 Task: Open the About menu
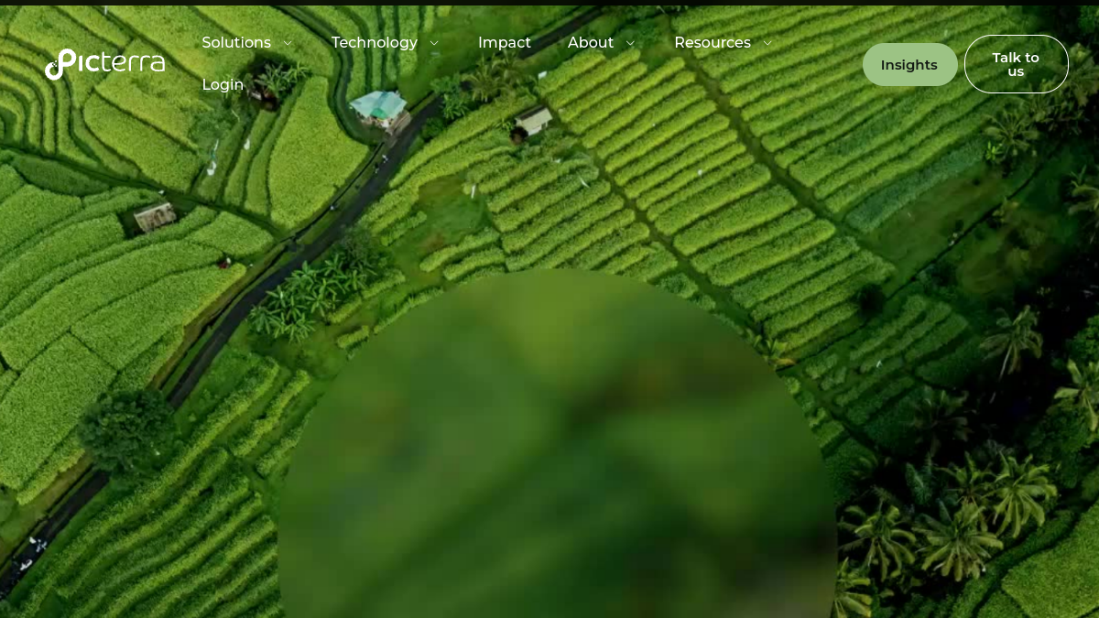pos(591,43)
